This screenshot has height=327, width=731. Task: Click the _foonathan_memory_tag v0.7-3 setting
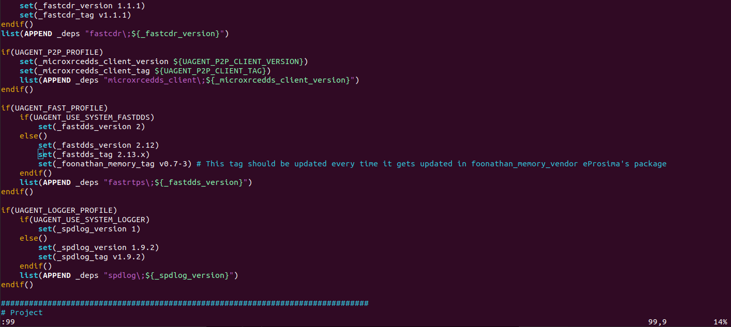tap(115, 164)
